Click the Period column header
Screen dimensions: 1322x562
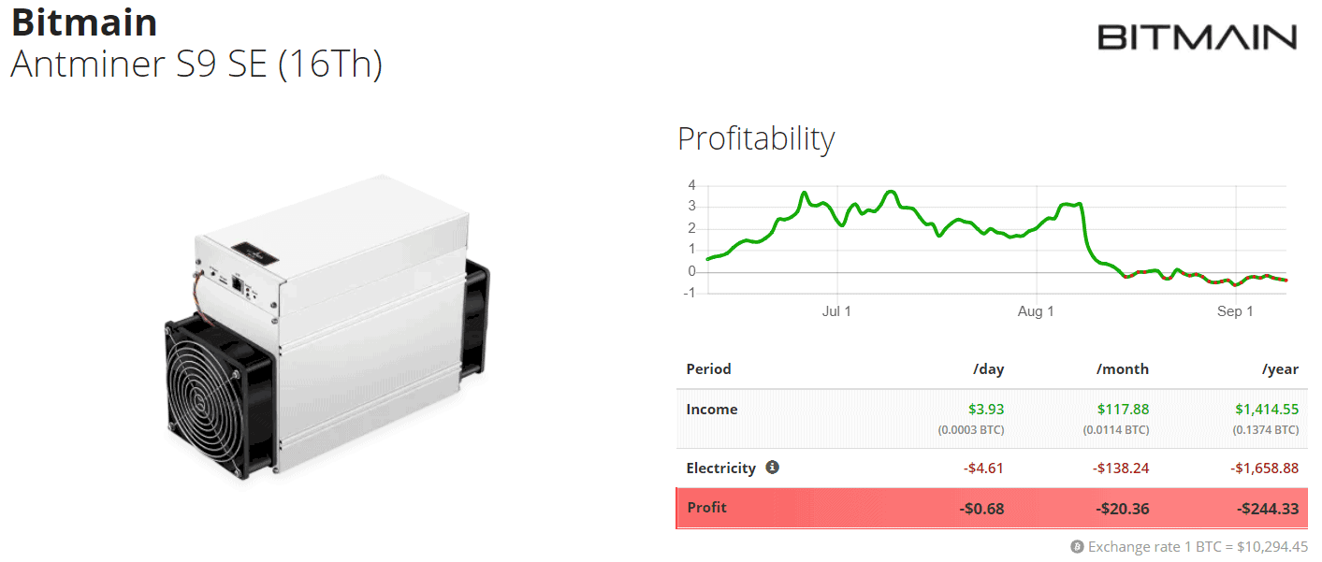[x=708, y=368]
